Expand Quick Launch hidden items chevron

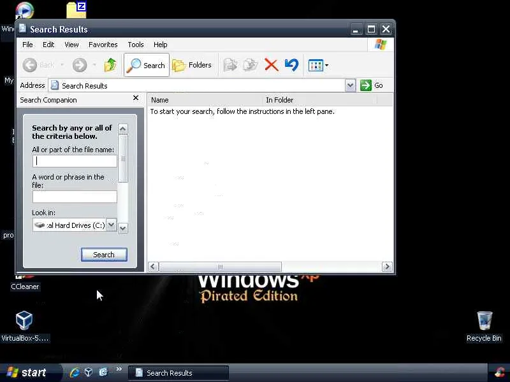point(119,369)
